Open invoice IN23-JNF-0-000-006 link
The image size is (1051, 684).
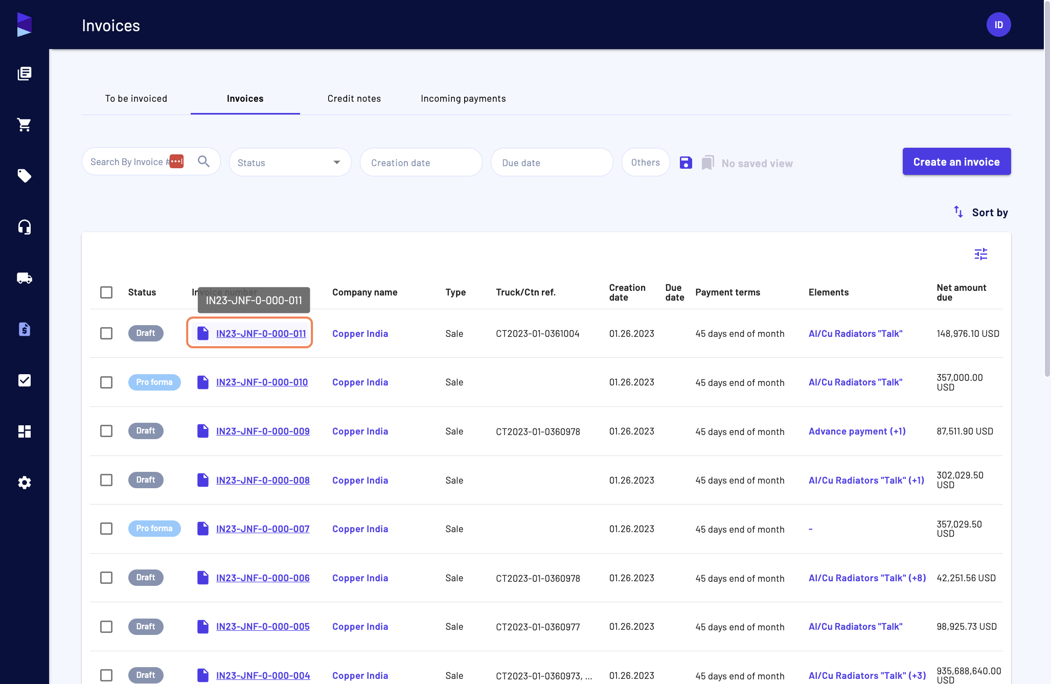click(263, 578)
